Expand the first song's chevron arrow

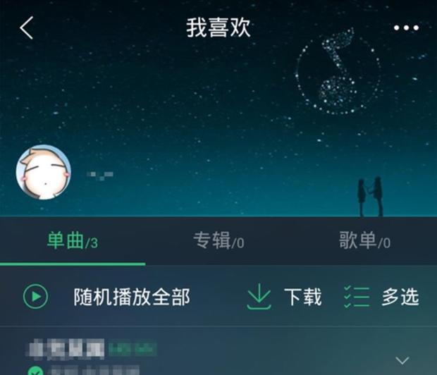402,360
